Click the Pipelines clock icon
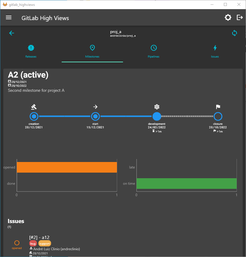The height and width of the screenshot is (257, 246). coord(154,48)
